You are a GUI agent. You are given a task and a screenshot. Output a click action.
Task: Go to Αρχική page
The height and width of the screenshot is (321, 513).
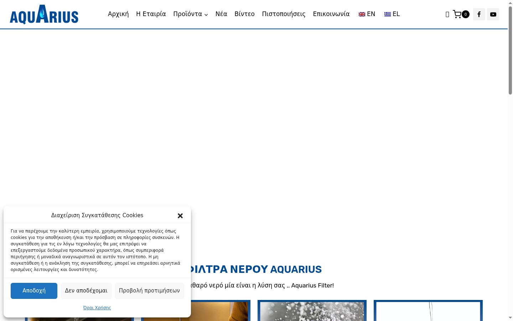(118, 14)
